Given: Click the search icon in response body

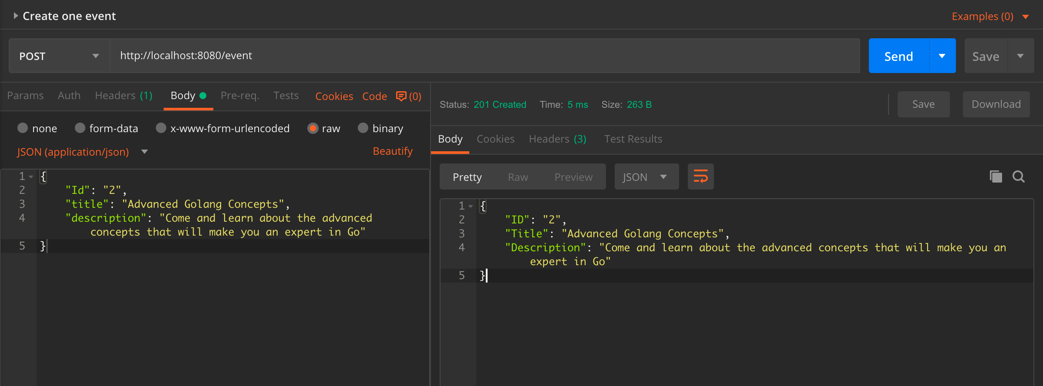Looking at the screenshot, I should click(1019, 176).
